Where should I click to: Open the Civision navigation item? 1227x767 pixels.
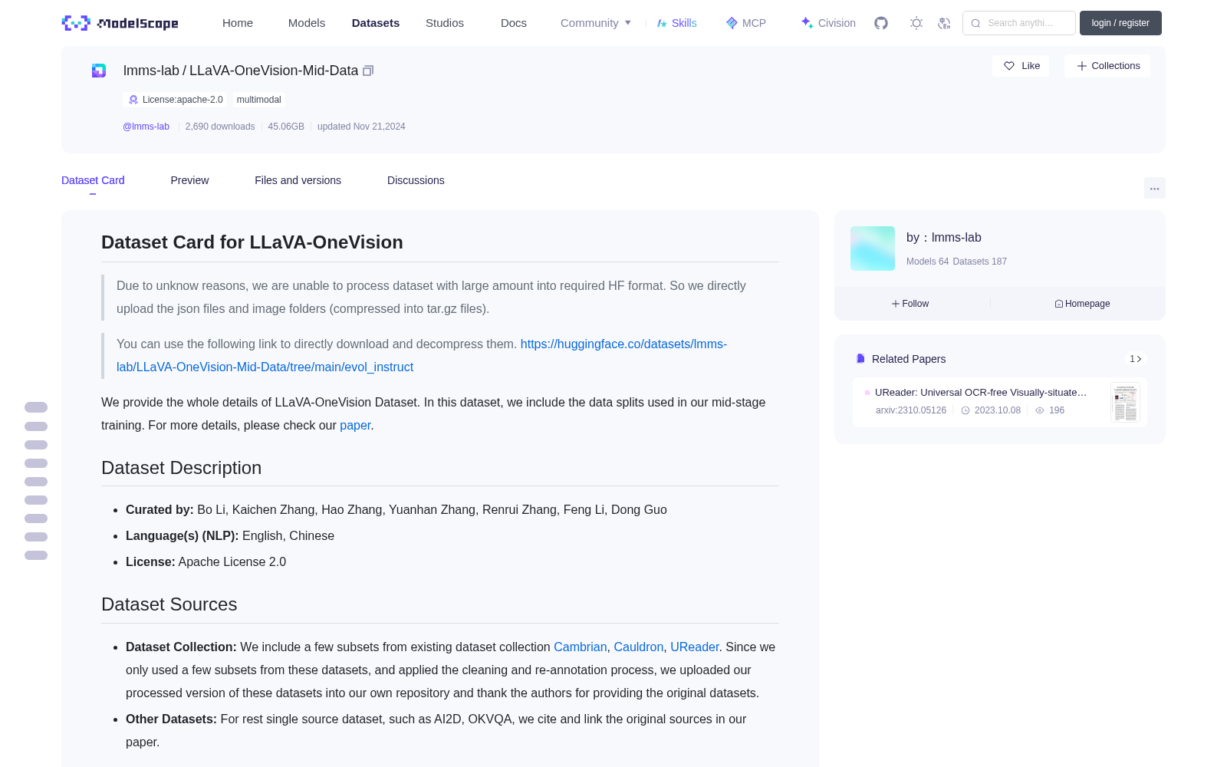pyautogui.click(x=828, y=23)
